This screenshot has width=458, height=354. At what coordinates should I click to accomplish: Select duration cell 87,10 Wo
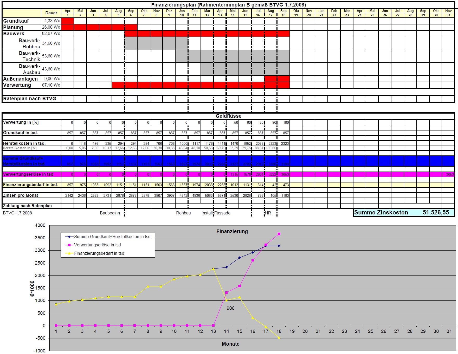click(x=51, y=85)
